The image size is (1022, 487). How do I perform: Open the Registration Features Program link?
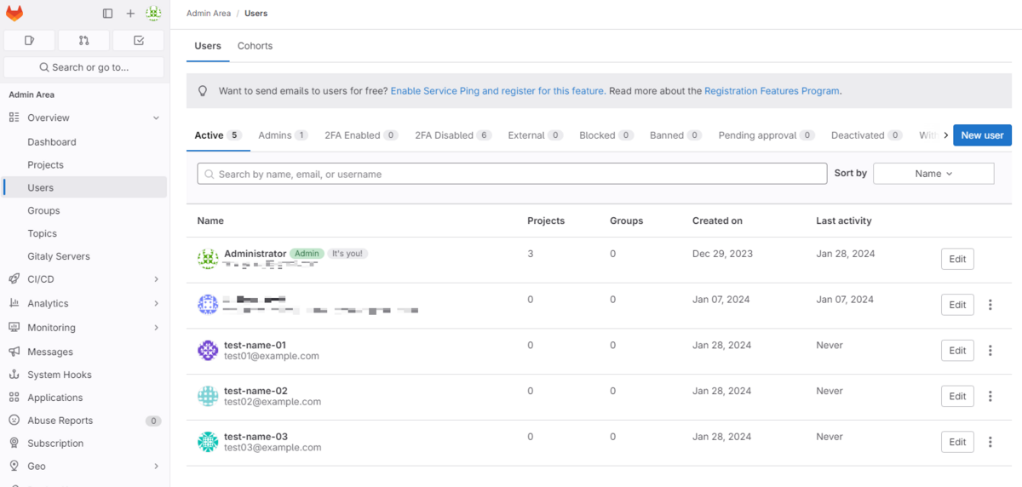(772, 91)
